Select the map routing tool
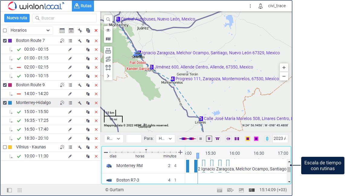 [108, 59]
